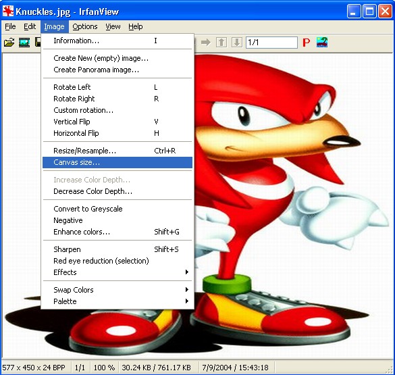The image size is (395, 375).
Task: Click the IrfanView title bar app icon
Action: coord(8,11)
